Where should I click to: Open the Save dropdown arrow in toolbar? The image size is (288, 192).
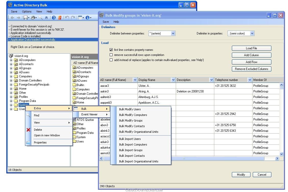pyautogui.click(x=29, y=18)
